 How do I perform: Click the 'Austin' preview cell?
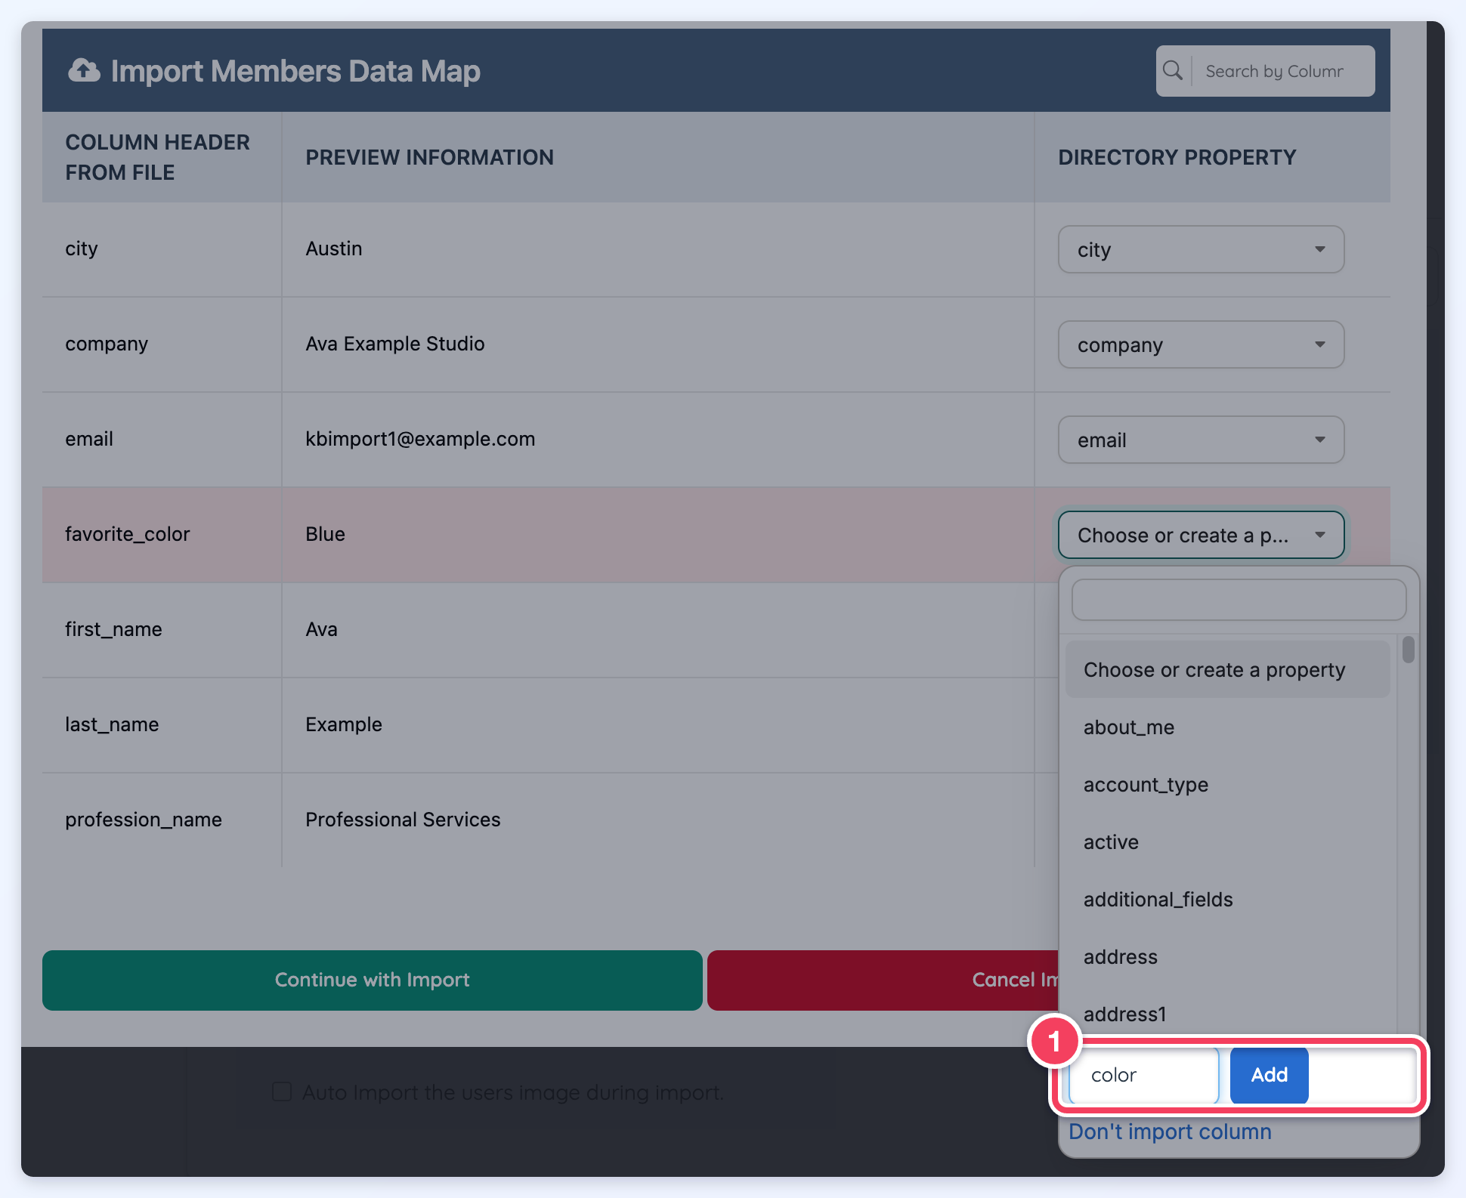pos(657,249)
